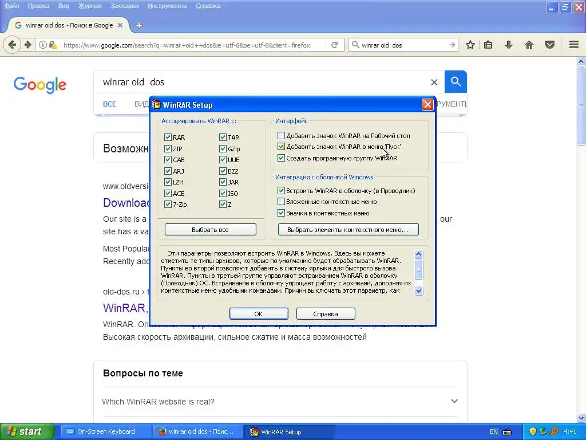The image size is (586, 440).
Task: Click the Google logo
Action: coord(39,85)
